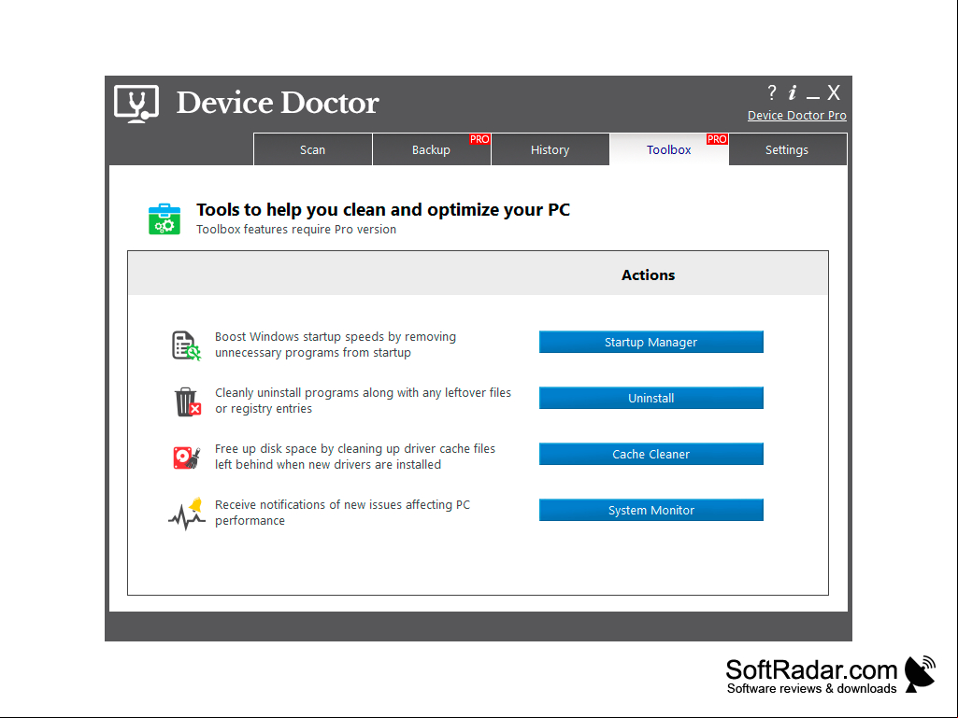Close the Device Doctor window
The image size is (958, 718).
click(834, 92)
